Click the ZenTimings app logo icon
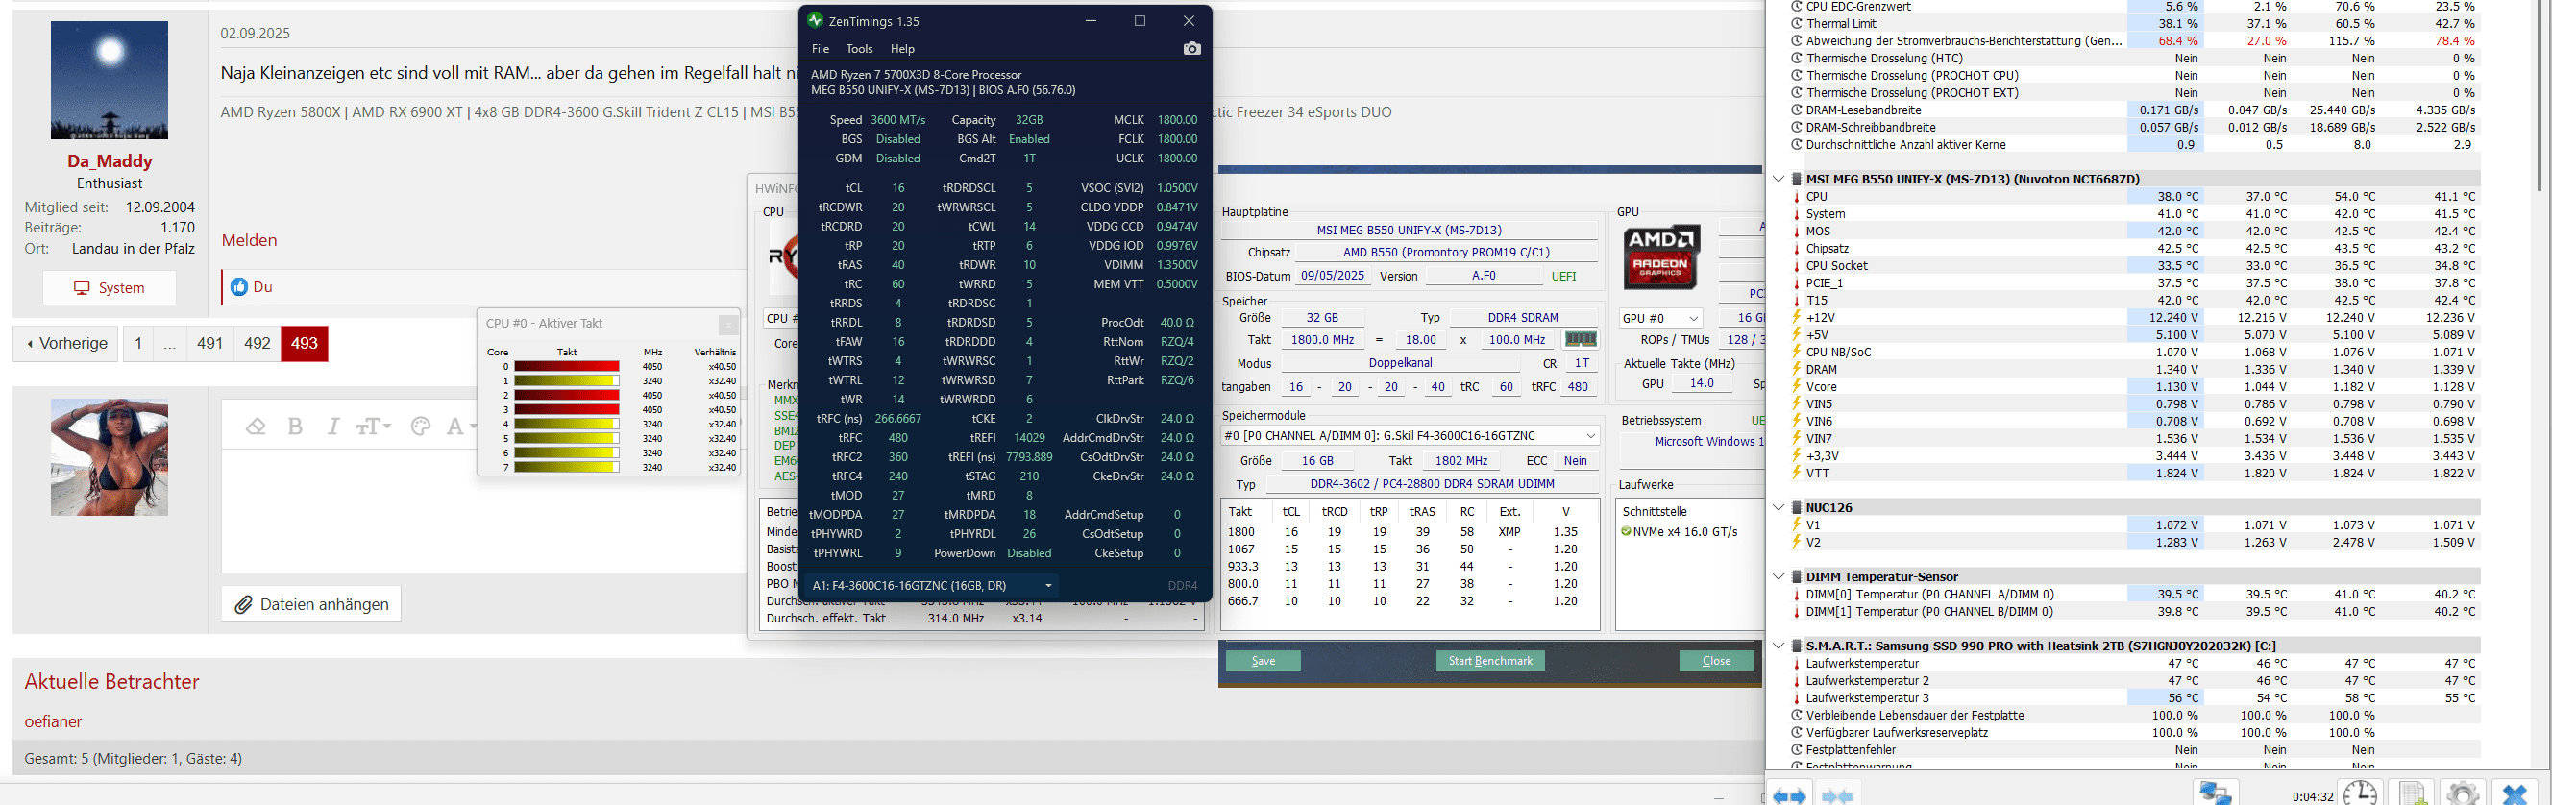Viewport: 2552px width, 805px height. pyautogui.click(x=816, y=20)
